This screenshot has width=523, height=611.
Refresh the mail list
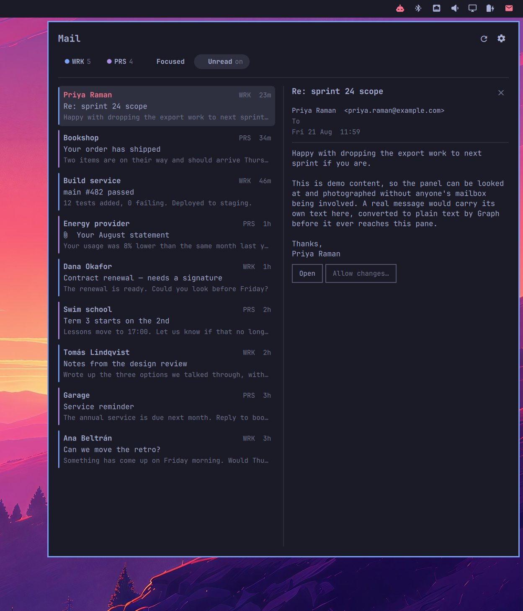484,39
